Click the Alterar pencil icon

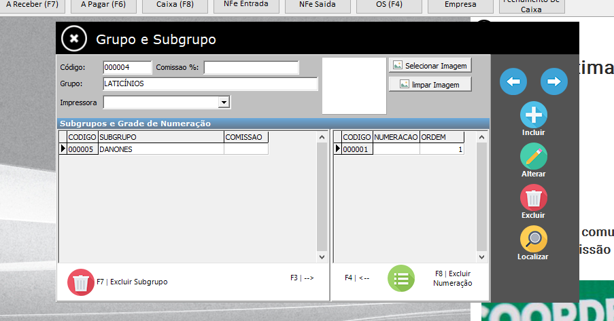(x=534, y=157)
